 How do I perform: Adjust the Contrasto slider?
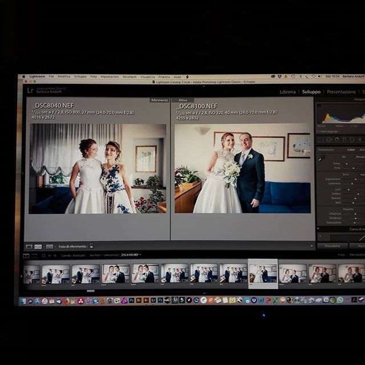[x=352, y=184]
